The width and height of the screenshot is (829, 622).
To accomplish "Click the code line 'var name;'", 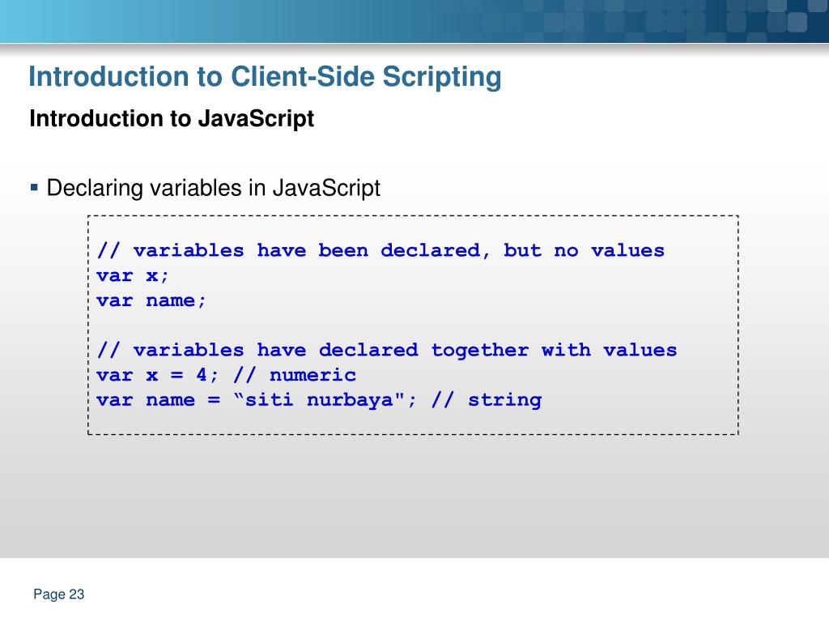I will coord(151,300).
